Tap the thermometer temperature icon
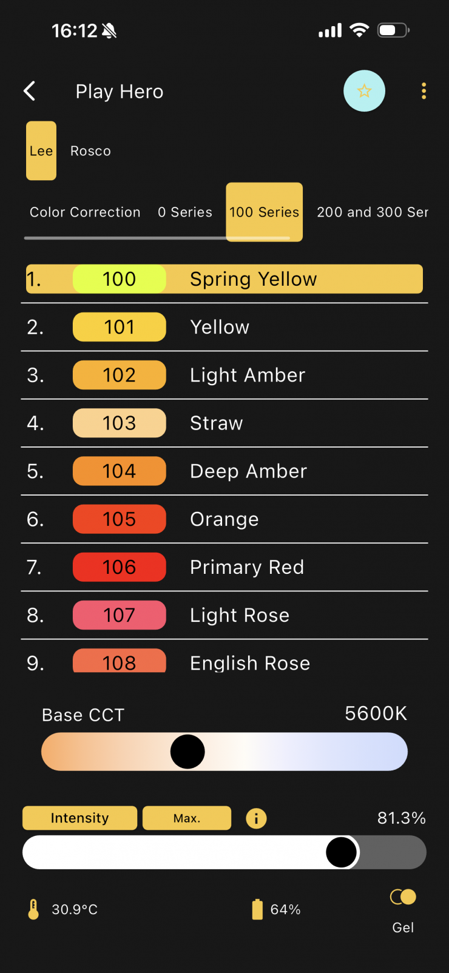Screen dimensions: 449x973 click(x=34, y=909)
